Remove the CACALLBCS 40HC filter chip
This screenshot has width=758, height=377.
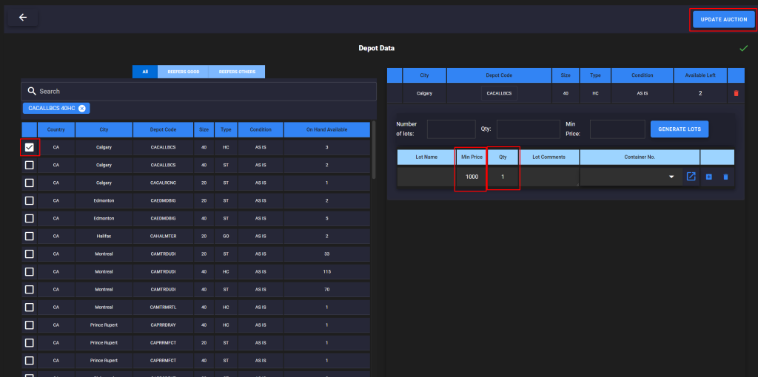click(82, 108)
